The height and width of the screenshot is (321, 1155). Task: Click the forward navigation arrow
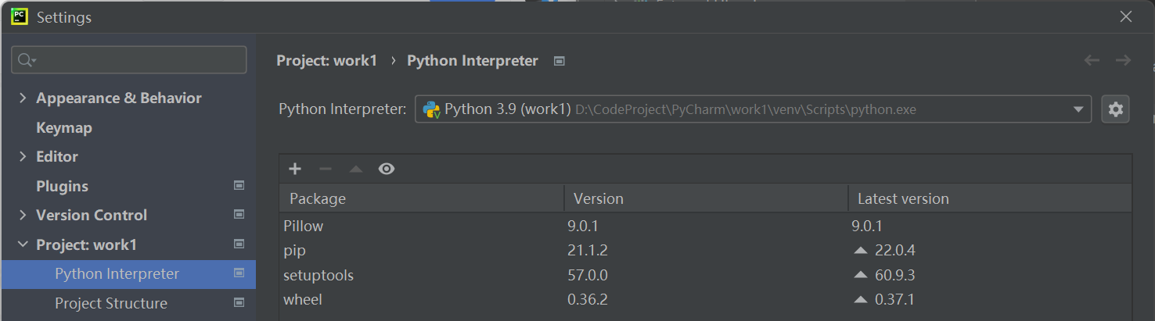(x=1123, y=60)
